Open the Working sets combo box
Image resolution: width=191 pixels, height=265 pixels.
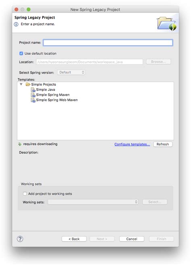pyautogui.click(x=93, y=202)
